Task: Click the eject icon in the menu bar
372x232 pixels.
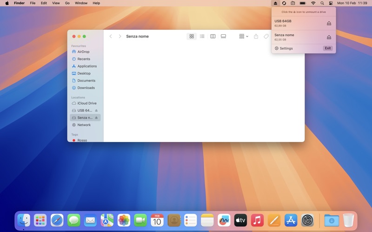Action: [x=275, y=3]
